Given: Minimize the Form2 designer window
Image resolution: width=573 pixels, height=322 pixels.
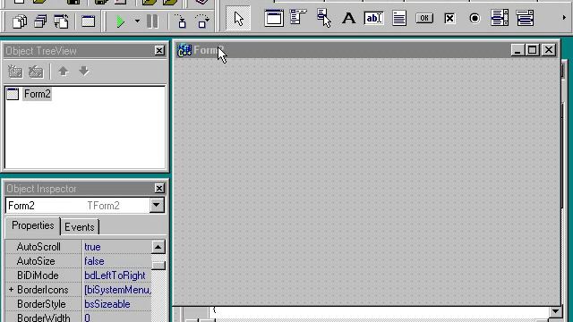Looking at the screenshot, I should coord(517,50).
